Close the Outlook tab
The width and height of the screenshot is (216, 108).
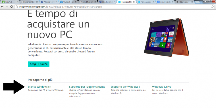[x=76, y=2]
